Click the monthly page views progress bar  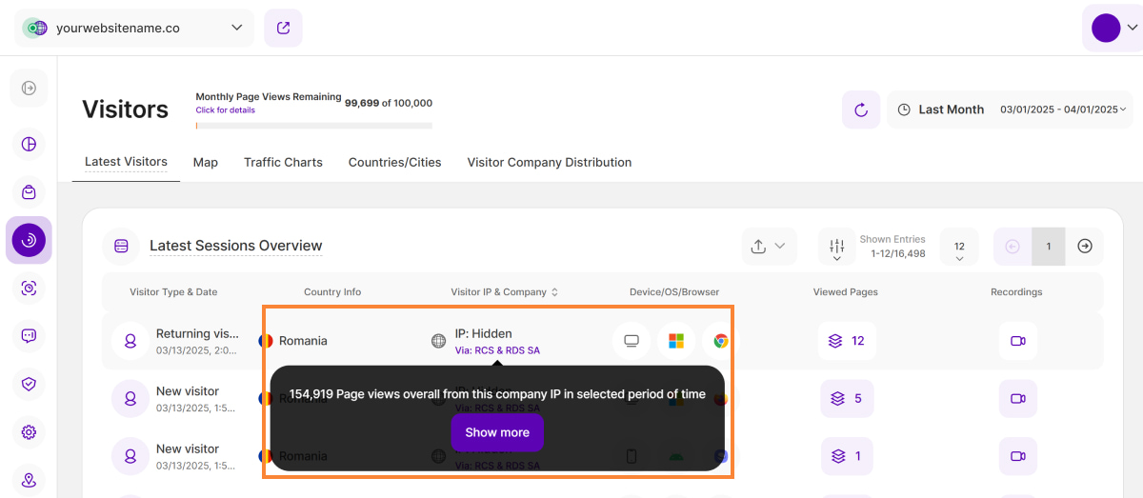tap(313, 126)
